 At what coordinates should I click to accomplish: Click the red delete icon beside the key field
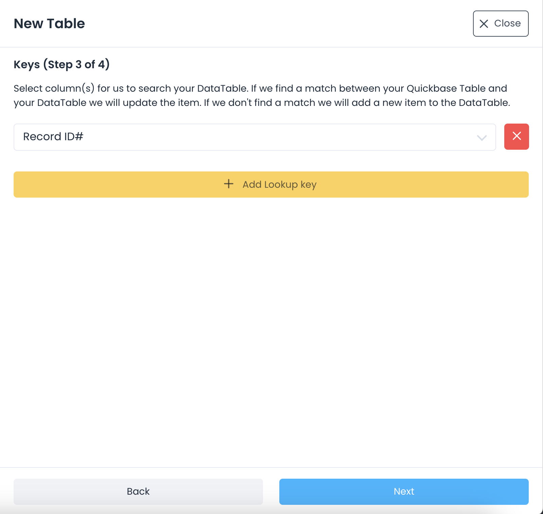(516, 136)
